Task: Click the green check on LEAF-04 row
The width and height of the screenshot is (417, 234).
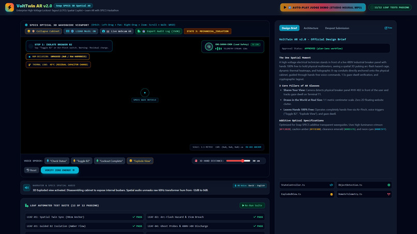Action: [x=255, y=226]
